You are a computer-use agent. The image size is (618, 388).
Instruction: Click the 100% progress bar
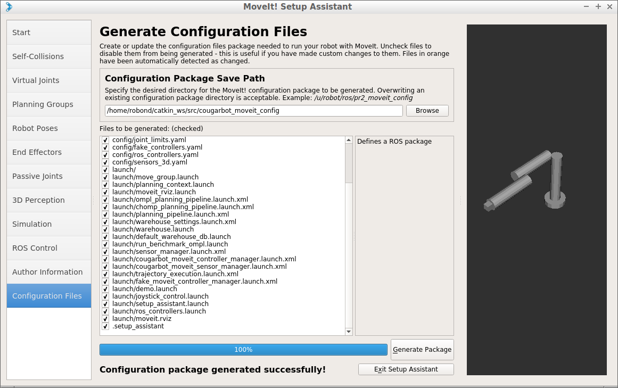click(243, 349)
